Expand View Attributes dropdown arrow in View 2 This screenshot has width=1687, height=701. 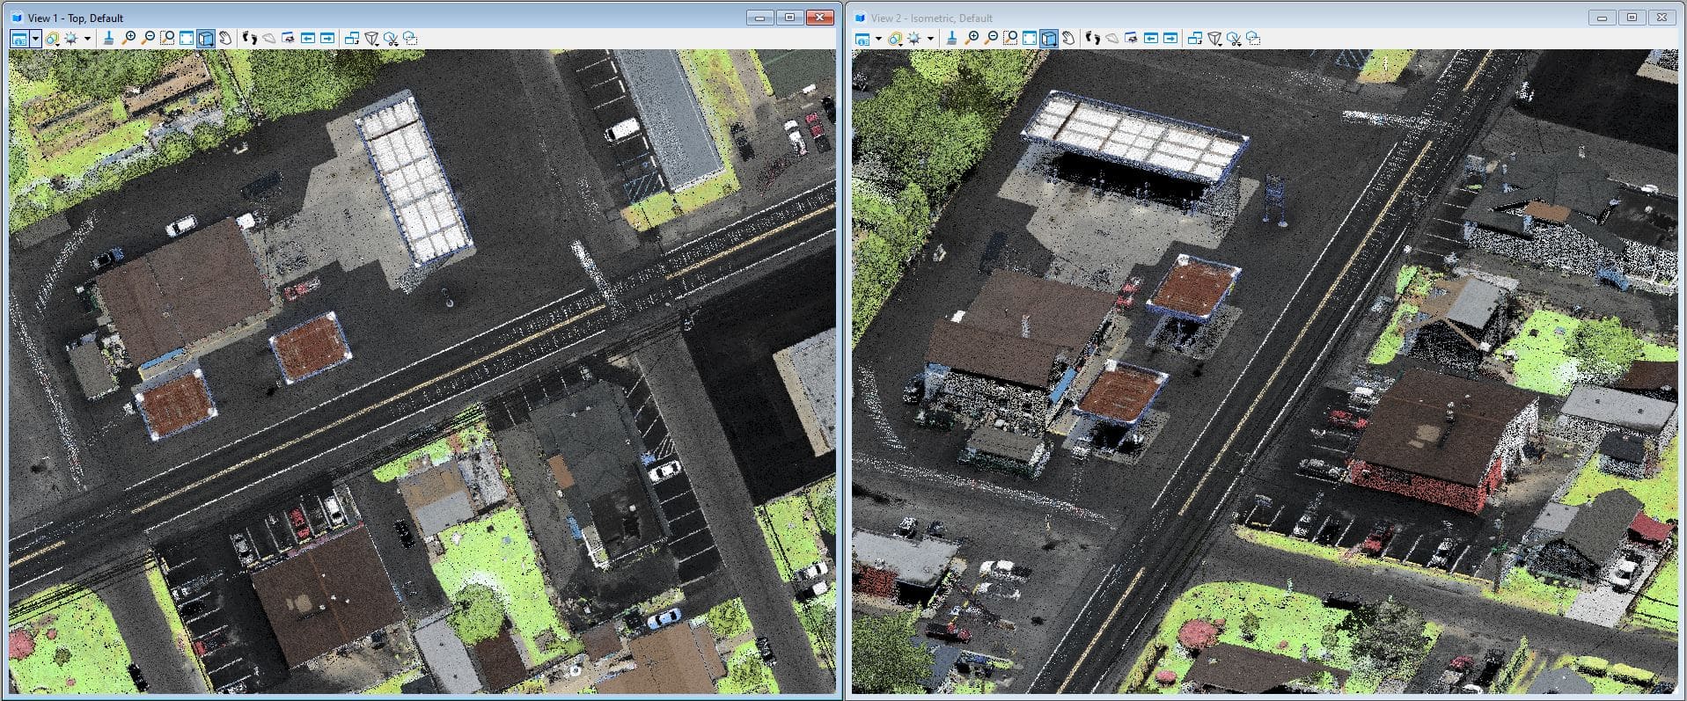point(878,39)
